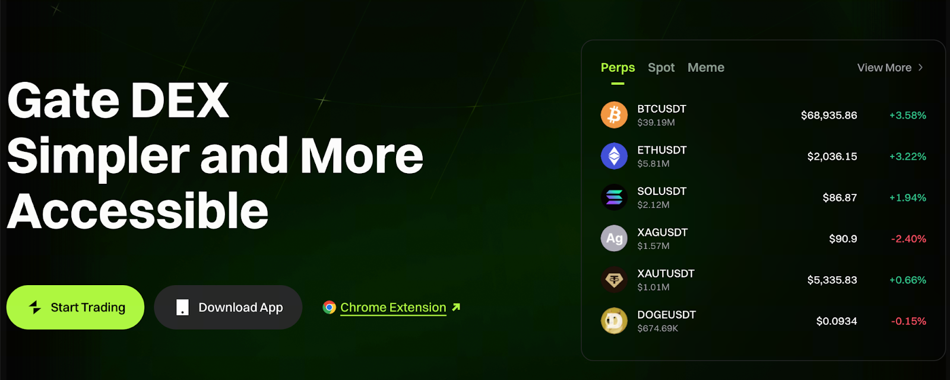Image resolution: width=950 pixels, height=380 pixels.
Task: Click the phone icon in Download App
Action: pyautogui.click(x=182, y=307)
